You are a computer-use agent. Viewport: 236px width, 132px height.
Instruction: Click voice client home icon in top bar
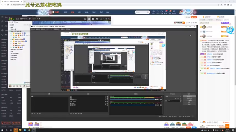[x=89, y=19]
